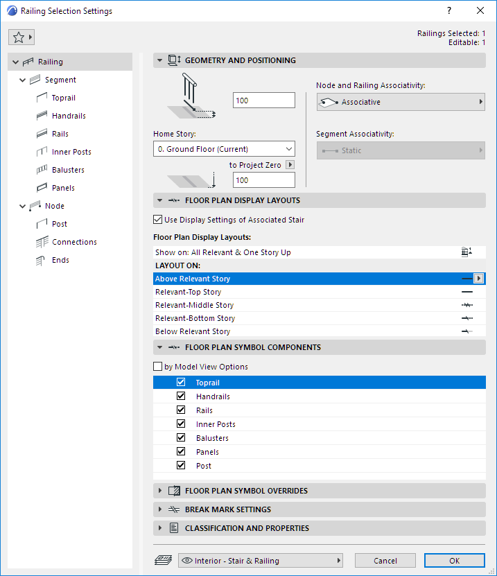Click the Ends tree icon

coord(41,260)
